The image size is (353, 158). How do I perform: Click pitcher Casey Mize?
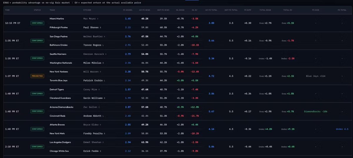pyautogui.click(x=90, y=89)
